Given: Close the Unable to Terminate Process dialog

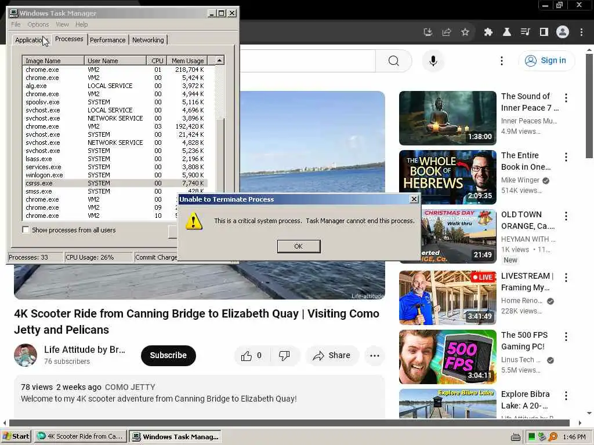Looking at the screenshot, I should (414, 199).
